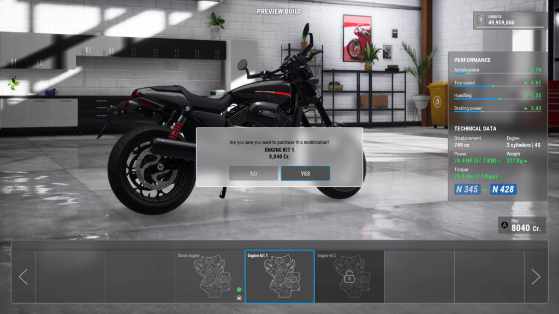Click the padlock on Engine kit 2
Screen dimensions: 559x314
pyautogui.click(x=349, y=278)
